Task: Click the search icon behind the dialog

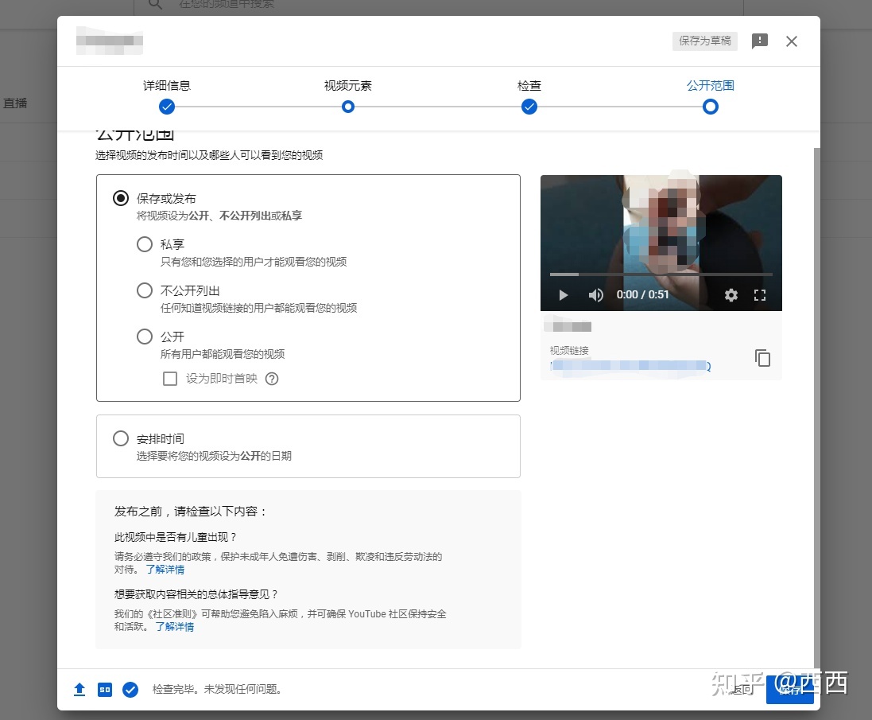Action: 156,5
